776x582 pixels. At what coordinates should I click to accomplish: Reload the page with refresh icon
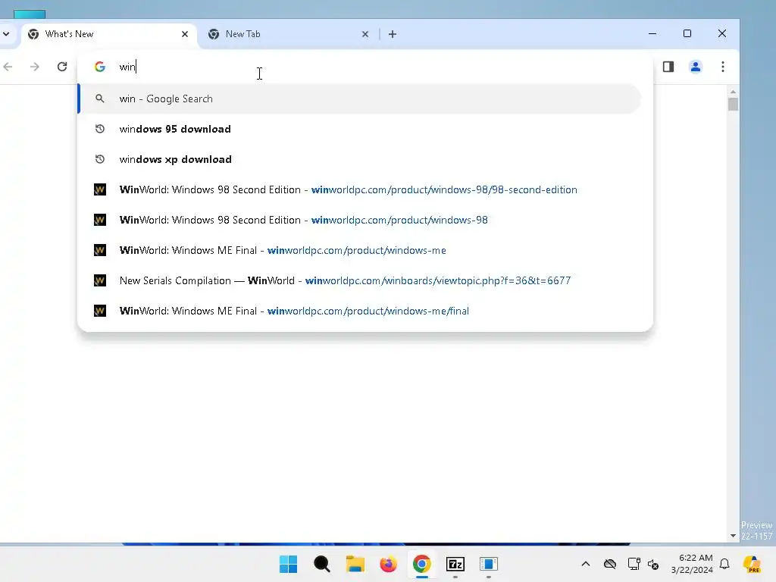pos(62,67)
